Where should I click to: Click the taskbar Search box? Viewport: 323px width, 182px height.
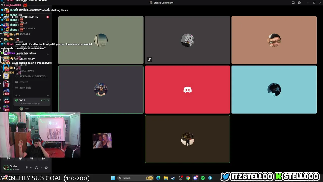[136, 178]
